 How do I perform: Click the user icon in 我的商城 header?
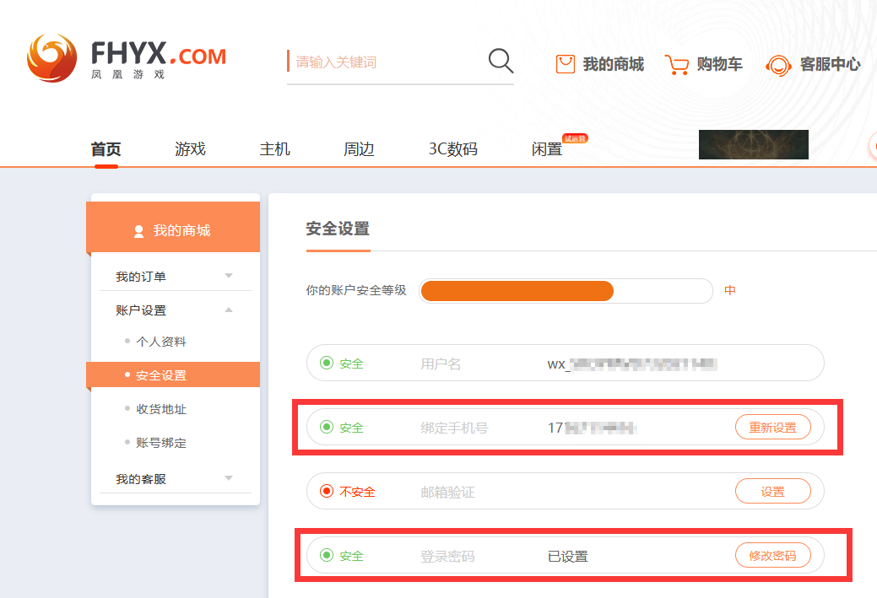tap(139, 231)
